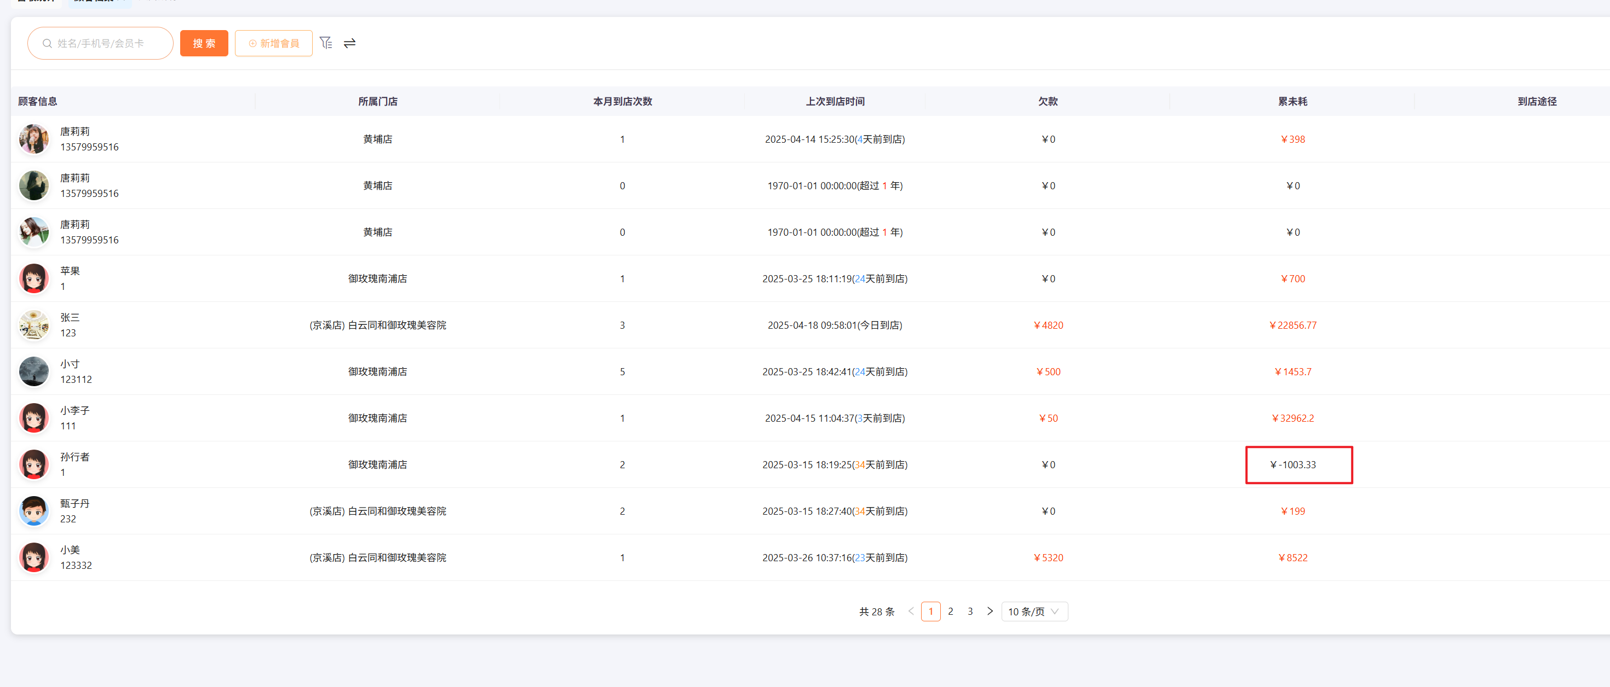Click the 累未耗 column header
Image resolution: width=1610 pixels, height=687 pixels.
click(1292, 101)
